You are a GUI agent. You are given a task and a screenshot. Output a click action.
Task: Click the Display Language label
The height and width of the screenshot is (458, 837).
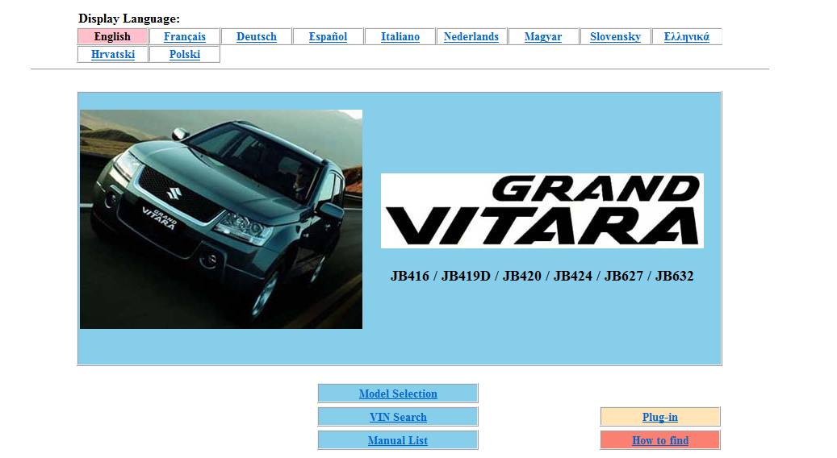(129, 19)
